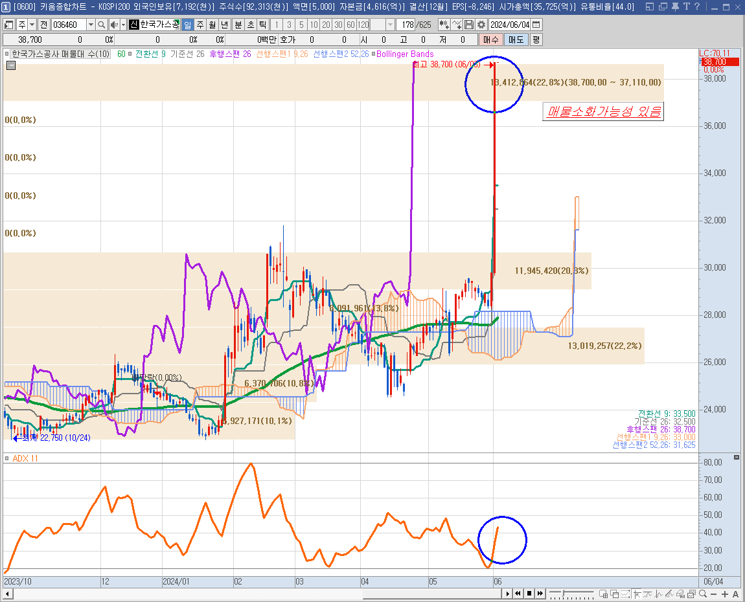Click the line chart tool icon before save
The height and width of the screenshot is (602, 745).
coord(457,25)
